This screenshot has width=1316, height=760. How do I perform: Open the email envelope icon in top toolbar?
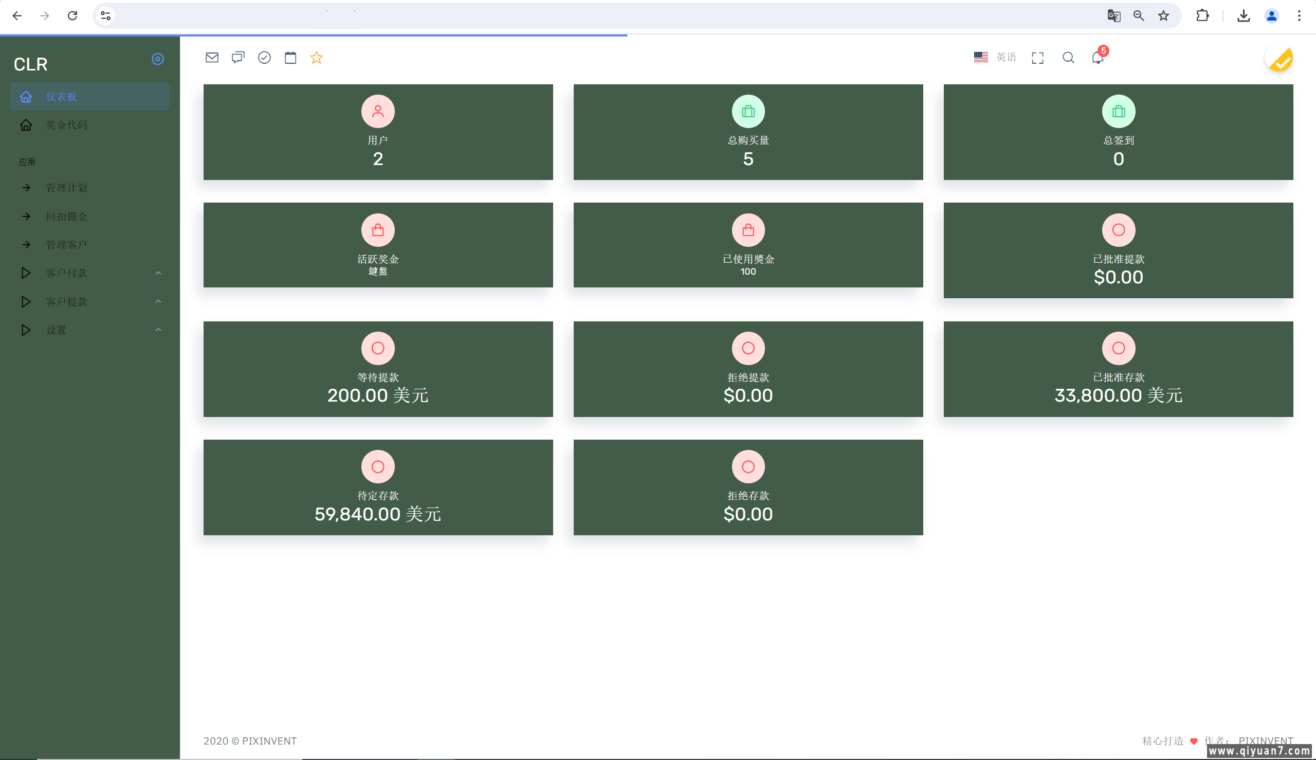tap(212, 58)
